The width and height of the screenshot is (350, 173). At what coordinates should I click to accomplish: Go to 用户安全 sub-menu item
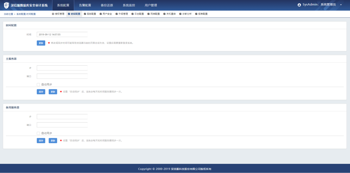pos(106,14)
